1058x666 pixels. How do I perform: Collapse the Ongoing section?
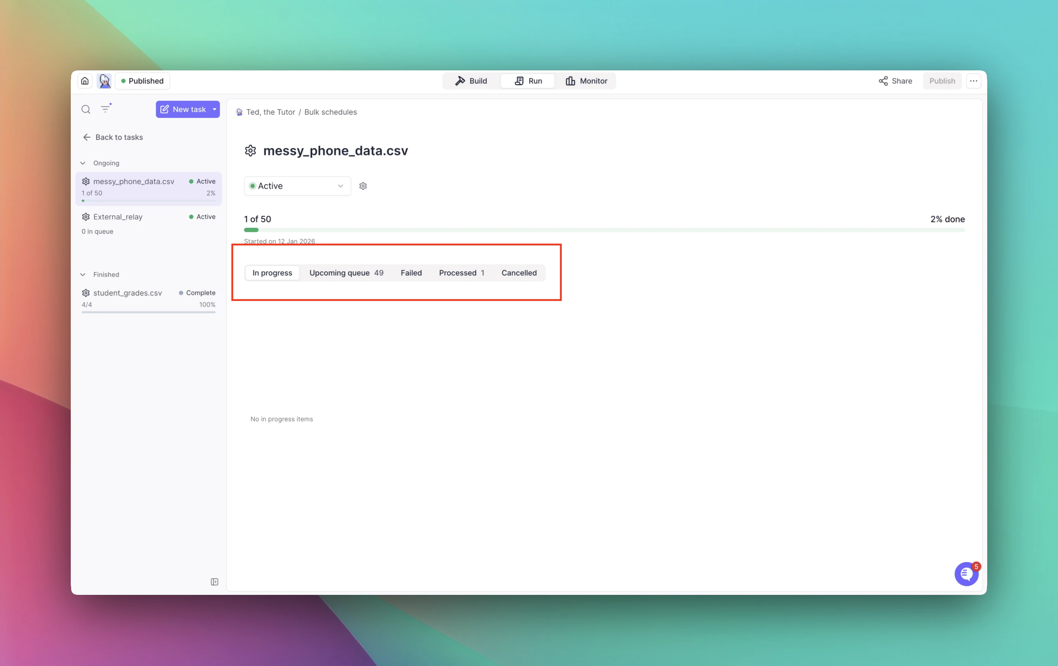point(83,163)
